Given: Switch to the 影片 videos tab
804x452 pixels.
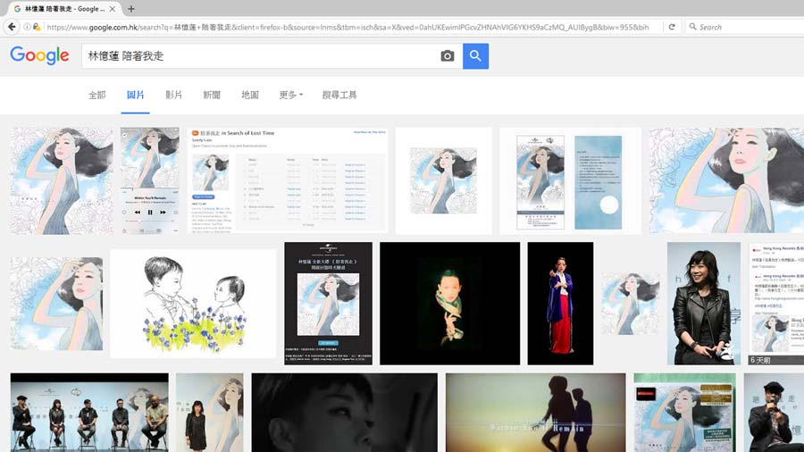Looking at the screenshot, I should coord(173,95).
